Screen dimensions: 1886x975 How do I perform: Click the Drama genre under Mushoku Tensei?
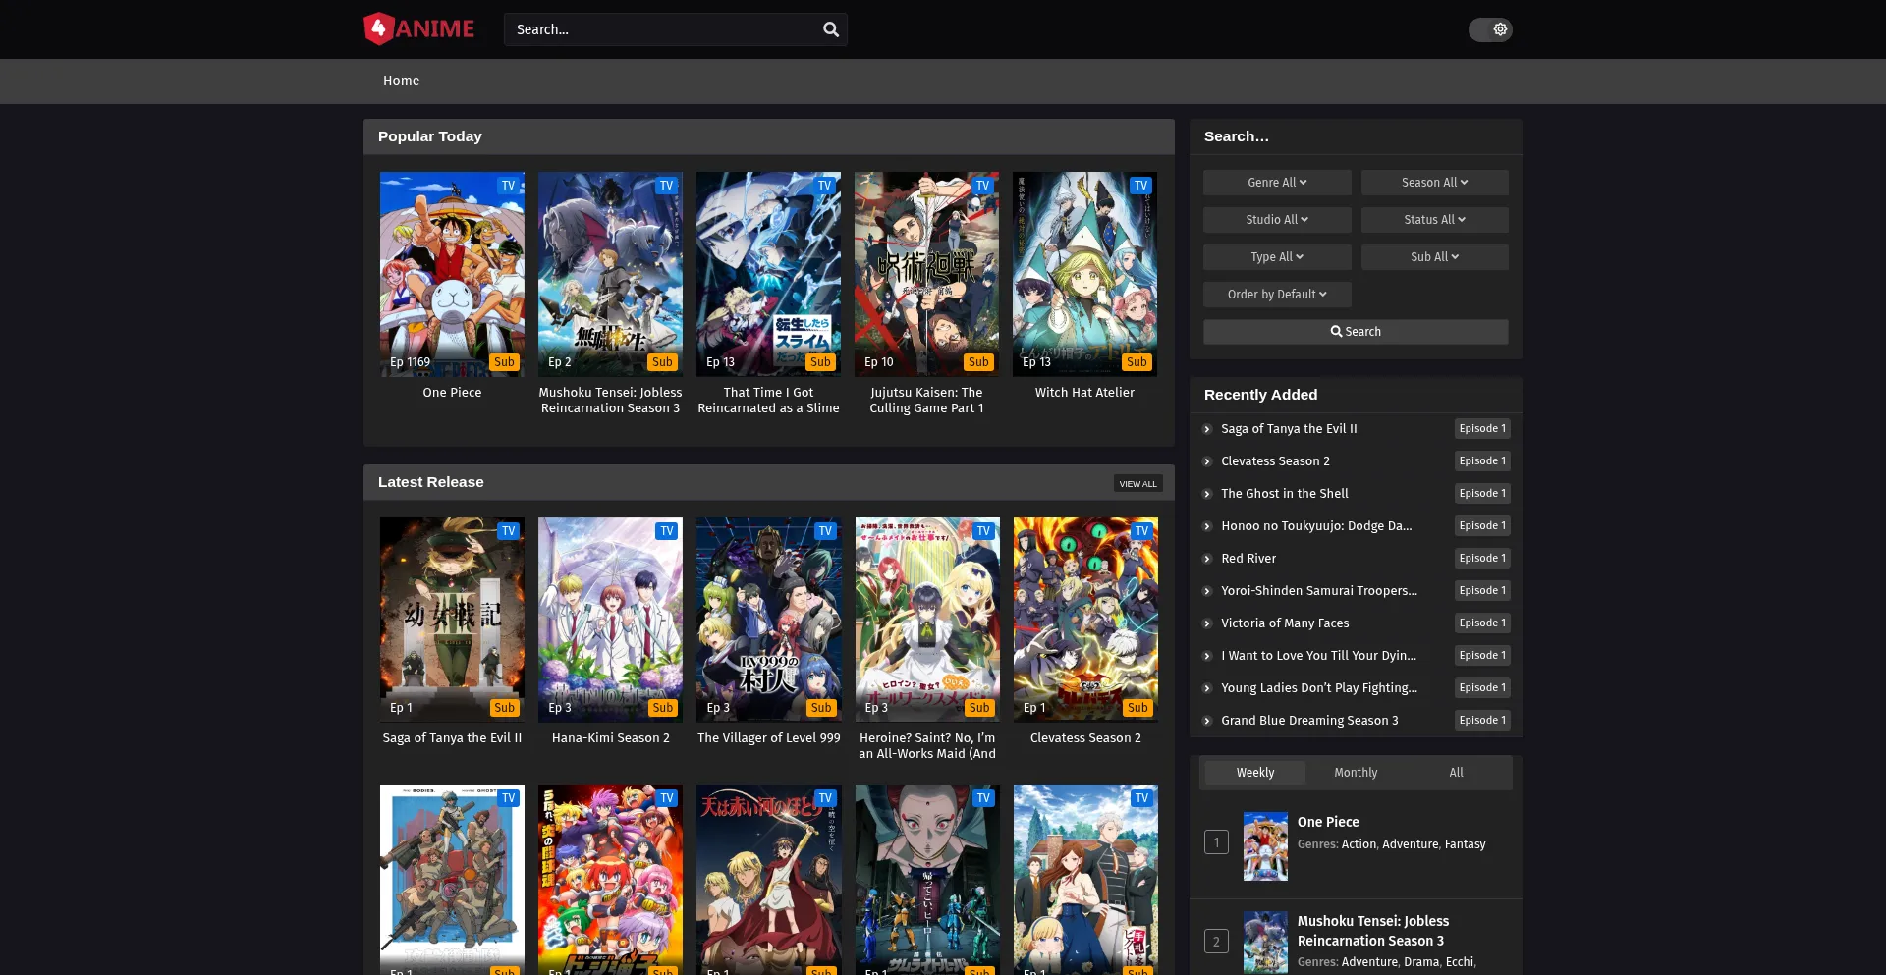pos(1421,962)
